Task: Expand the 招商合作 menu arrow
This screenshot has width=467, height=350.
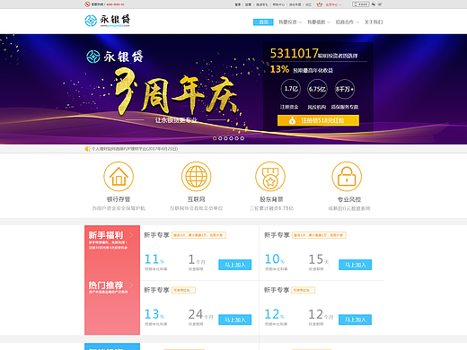Action: click(x=357, y=22)
